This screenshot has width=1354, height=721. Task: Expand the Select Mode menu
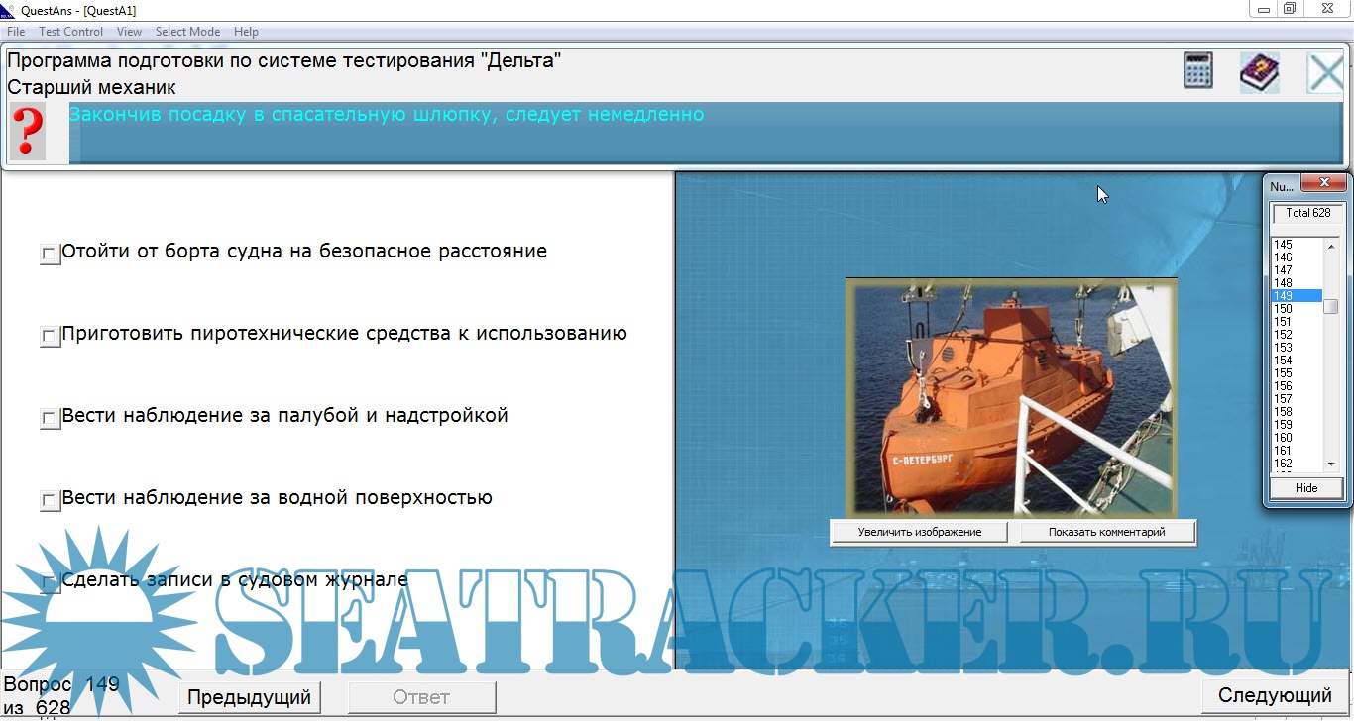coord(187,32)
